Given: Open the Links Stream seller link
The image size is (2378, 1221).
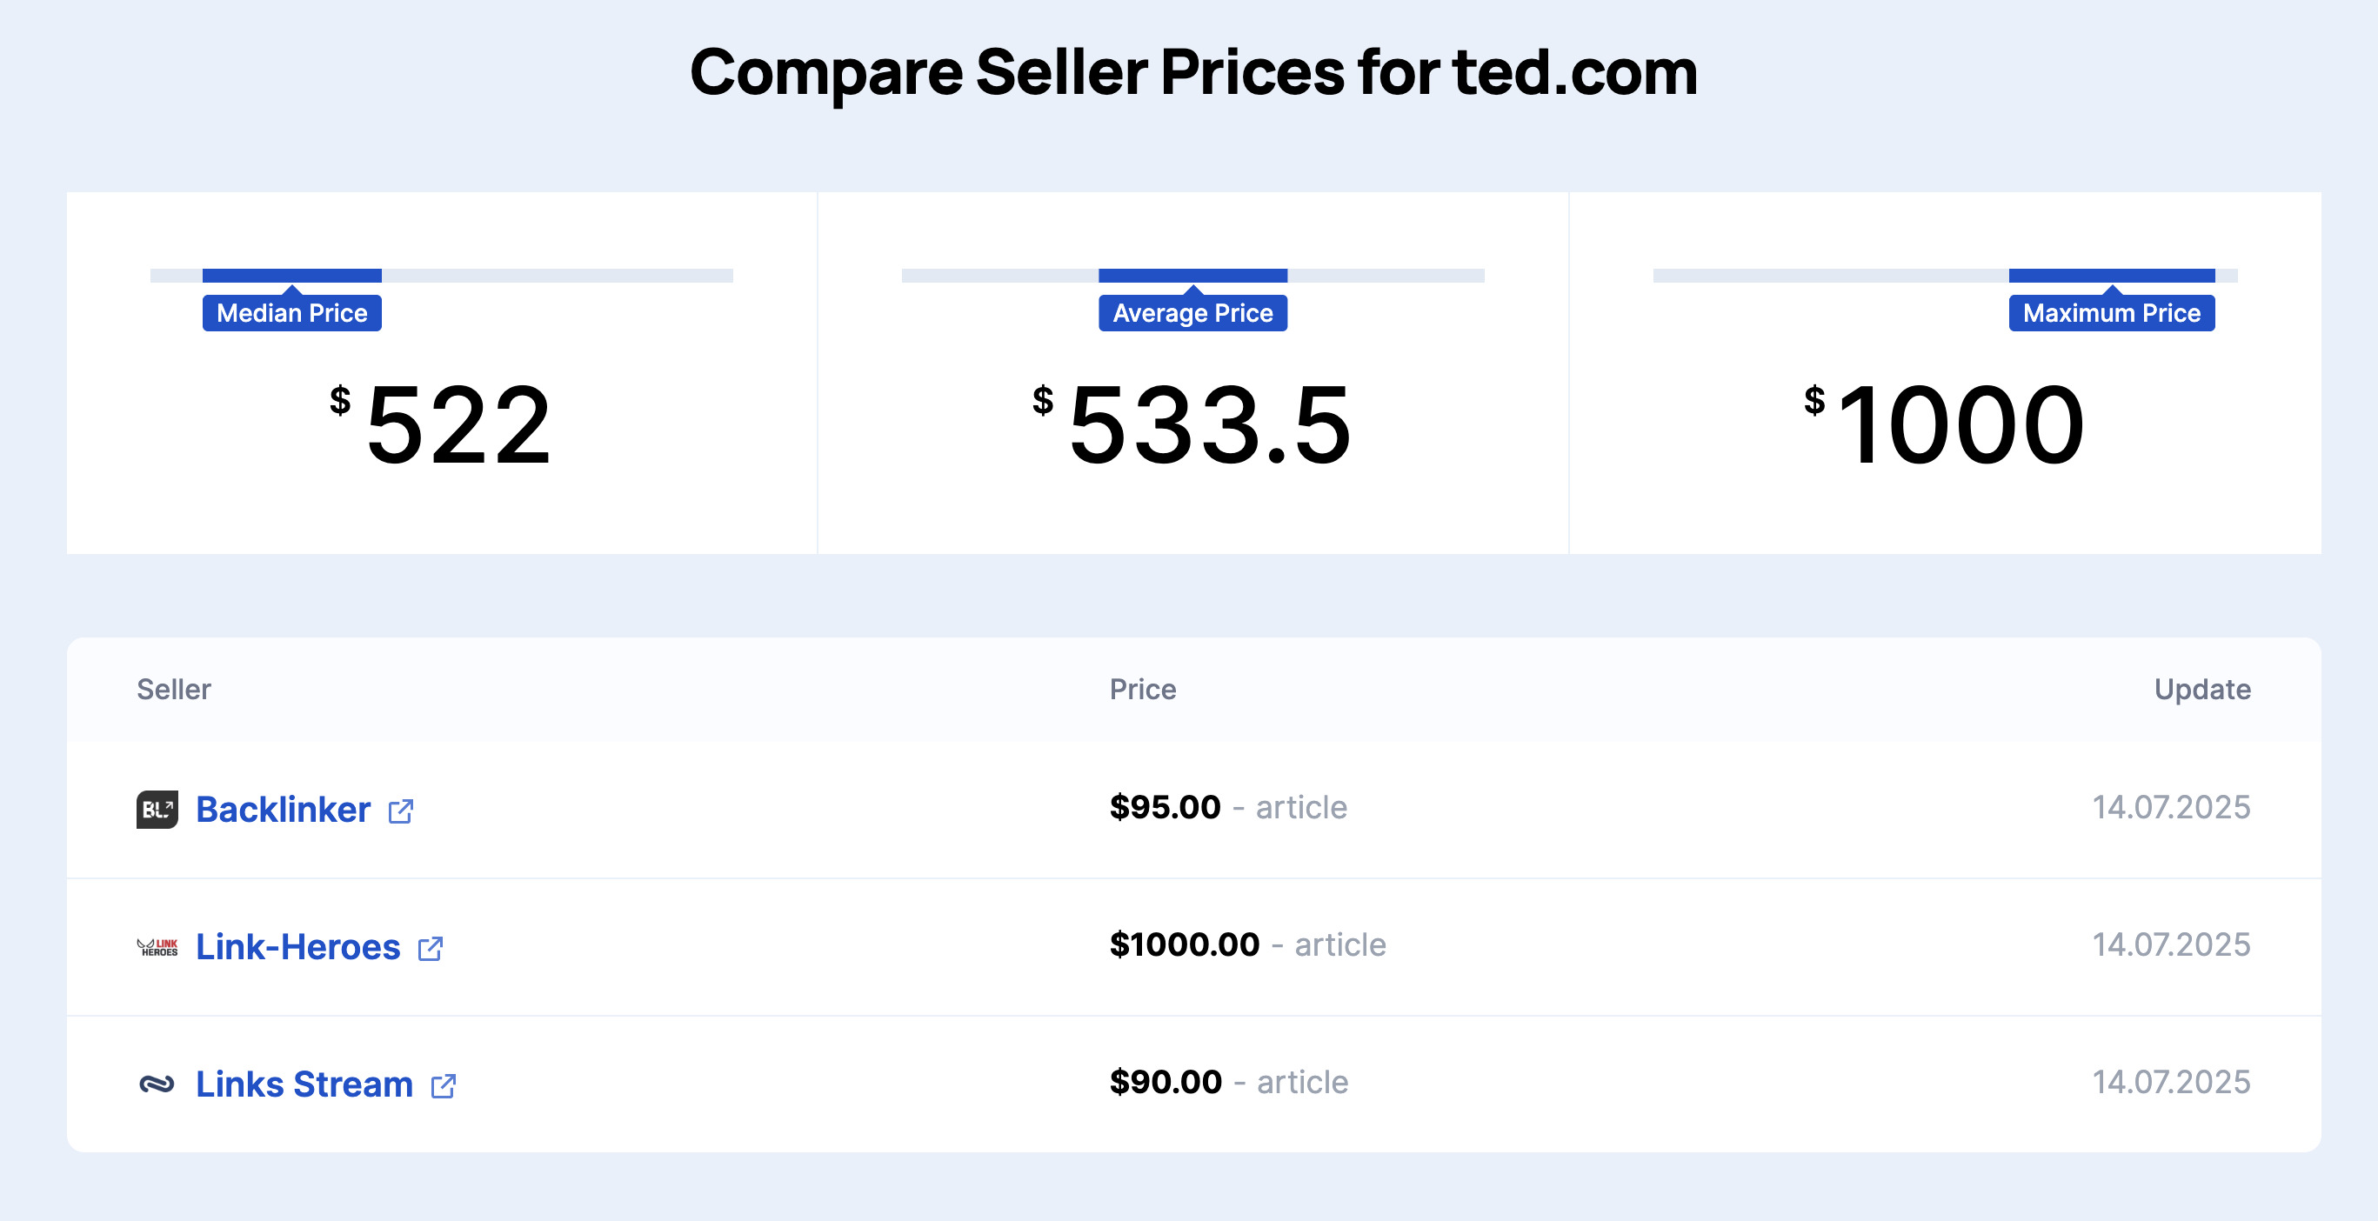Looking at the screenshot, I should point(304,1084).
